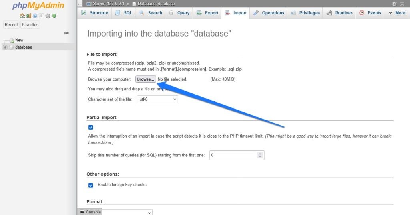Open the Export tab
Image resolution: width=410 pixels, height=215 pixels.
click(x=207, y=13)
